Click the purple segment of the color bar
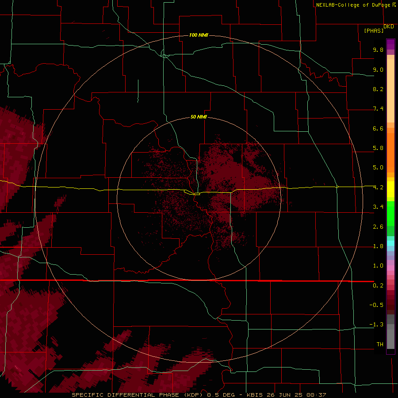The image size is (398, 398). 390,45
